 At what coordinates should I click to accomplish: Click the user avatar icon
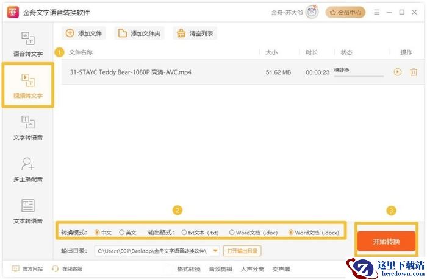click(312, 12)
